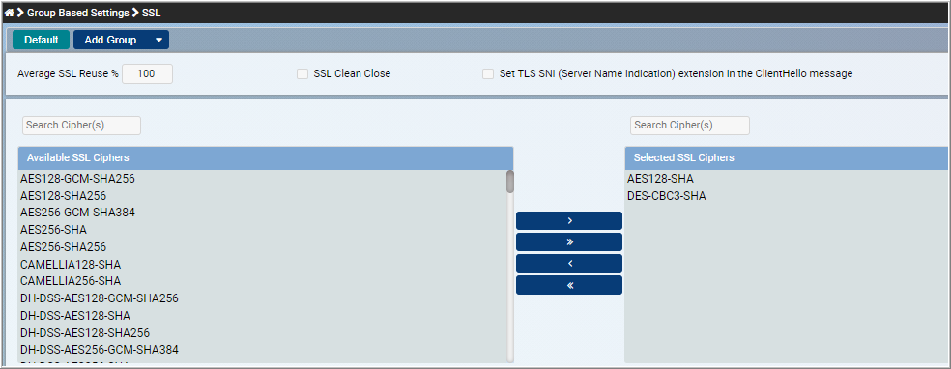Click the Default group button
The image size is (951, 369).
coord(42,40)
